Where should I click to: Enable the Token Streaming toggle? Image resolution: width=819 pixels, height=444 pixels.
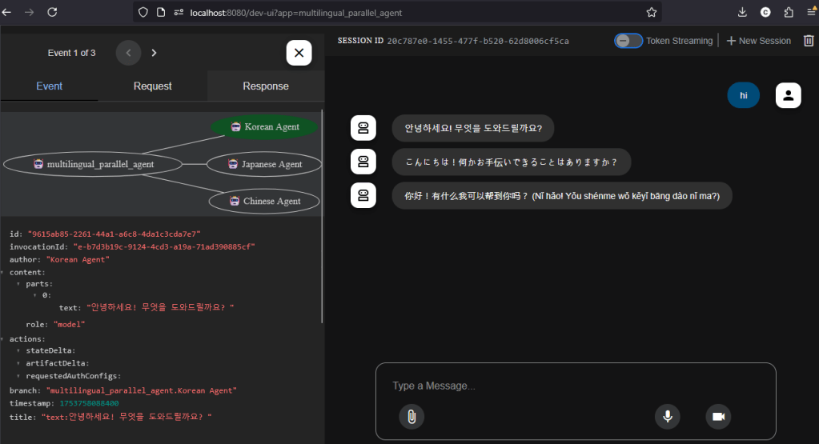tap(628, 41)
